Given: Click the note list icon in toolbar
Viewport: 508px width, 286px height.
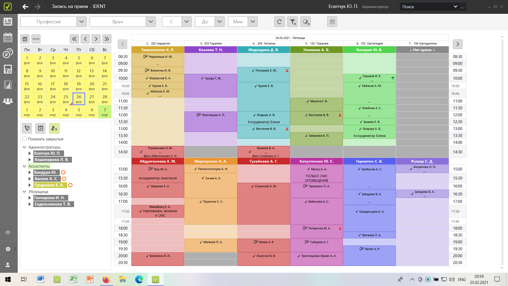Looking at the screenshot, I should pyautogui.click(x=332, y=22).
